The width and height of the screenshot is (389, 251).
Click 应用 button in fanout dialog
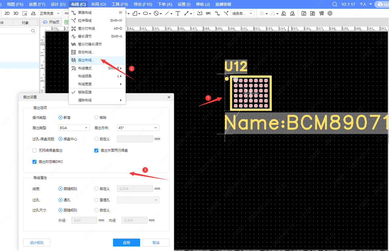[126, 242]
